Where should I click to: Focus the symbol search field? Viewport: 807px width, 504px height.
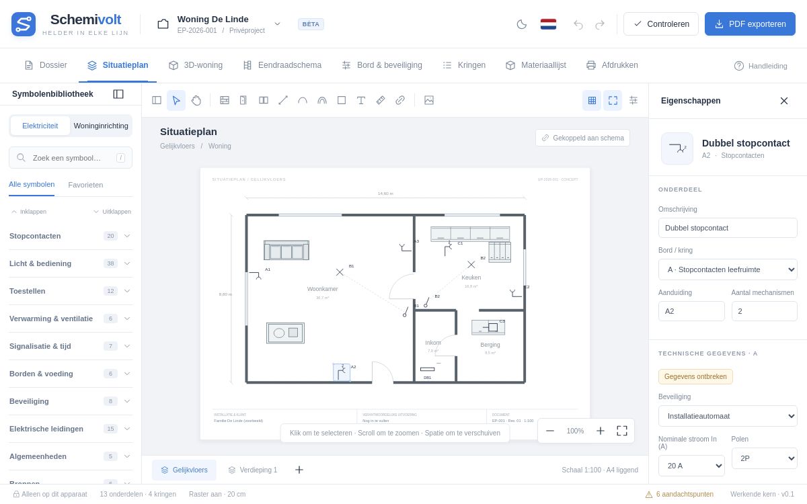[71, 158]
